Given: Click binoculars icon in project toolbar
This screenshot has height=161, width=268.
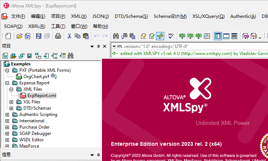Looking at the screenshot, I should point(71,56).
